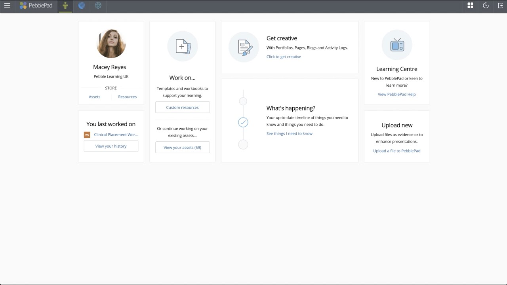The height and width of the screenshot is (285, 507).
Task: Click the Learning Centre TV icon
Action: (397, 45)
